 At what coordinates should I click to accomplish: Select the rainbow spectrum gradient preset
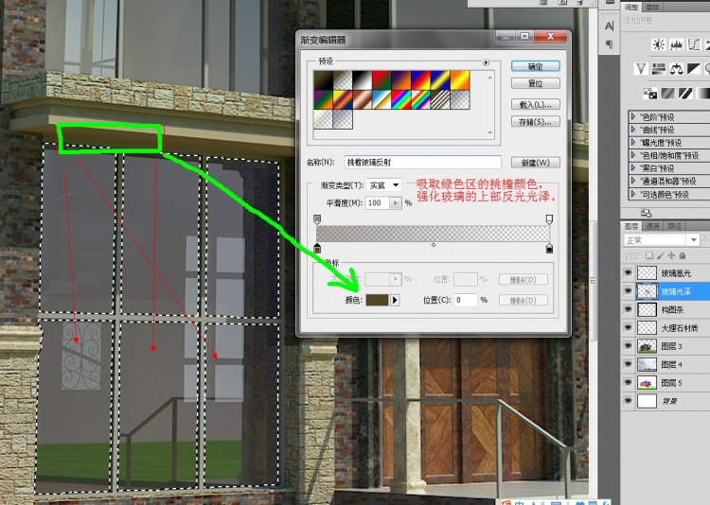tap(401, 100)
